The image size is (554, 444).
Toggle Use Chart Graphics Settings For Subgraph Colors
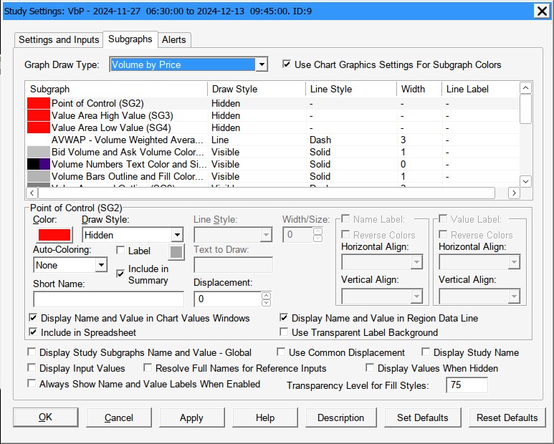[x=287, y=64]
